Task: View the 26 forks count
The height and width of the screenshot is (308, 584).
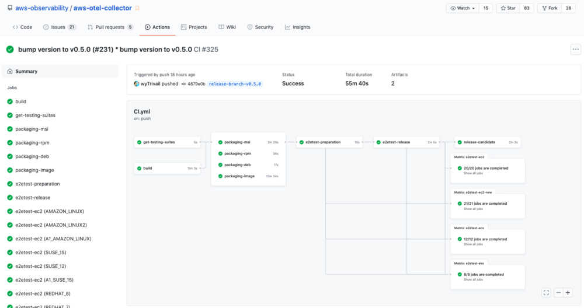Action: 568,8
